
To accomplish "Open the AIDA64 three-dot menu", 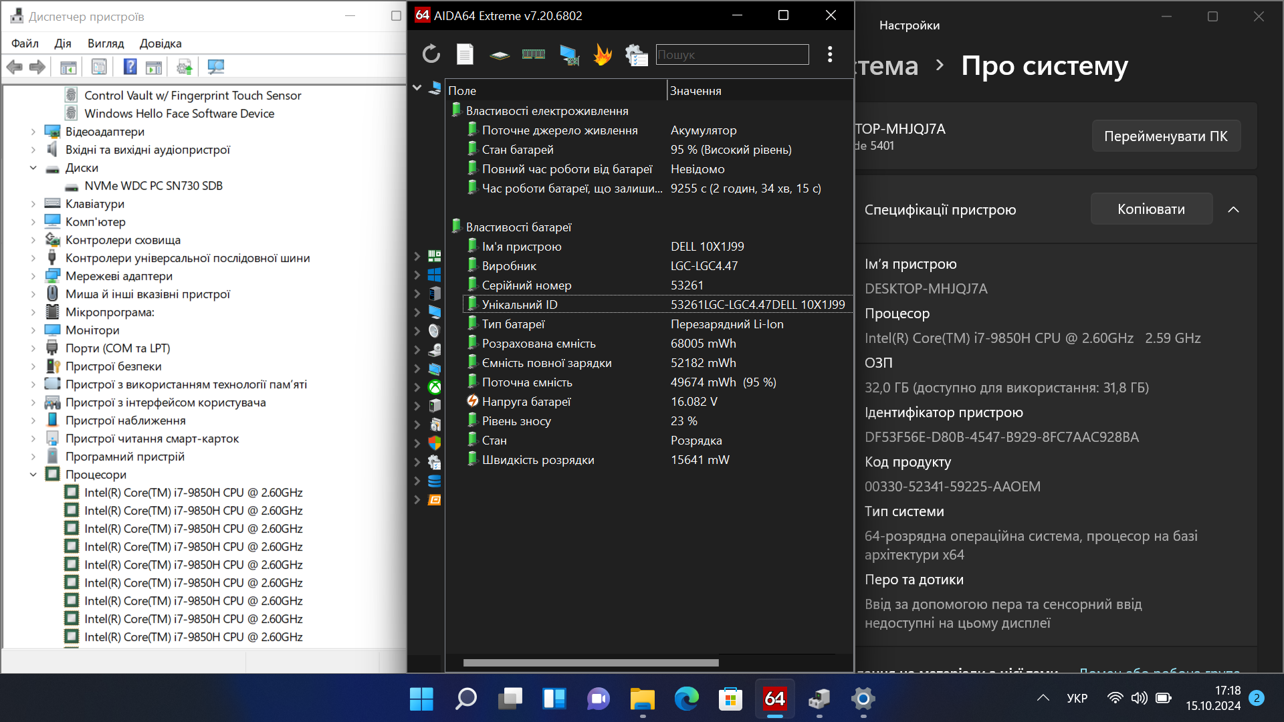I will click(830, 54).
